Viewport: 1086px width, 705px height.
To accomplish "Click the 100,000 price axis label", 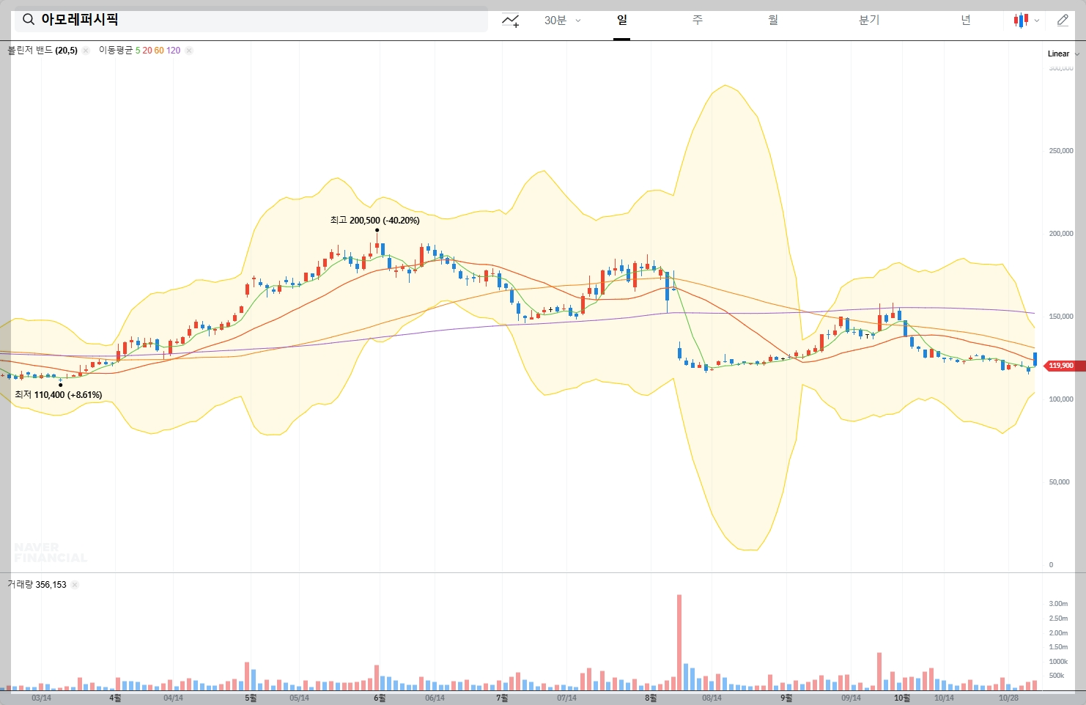I will pos(1061,399).
